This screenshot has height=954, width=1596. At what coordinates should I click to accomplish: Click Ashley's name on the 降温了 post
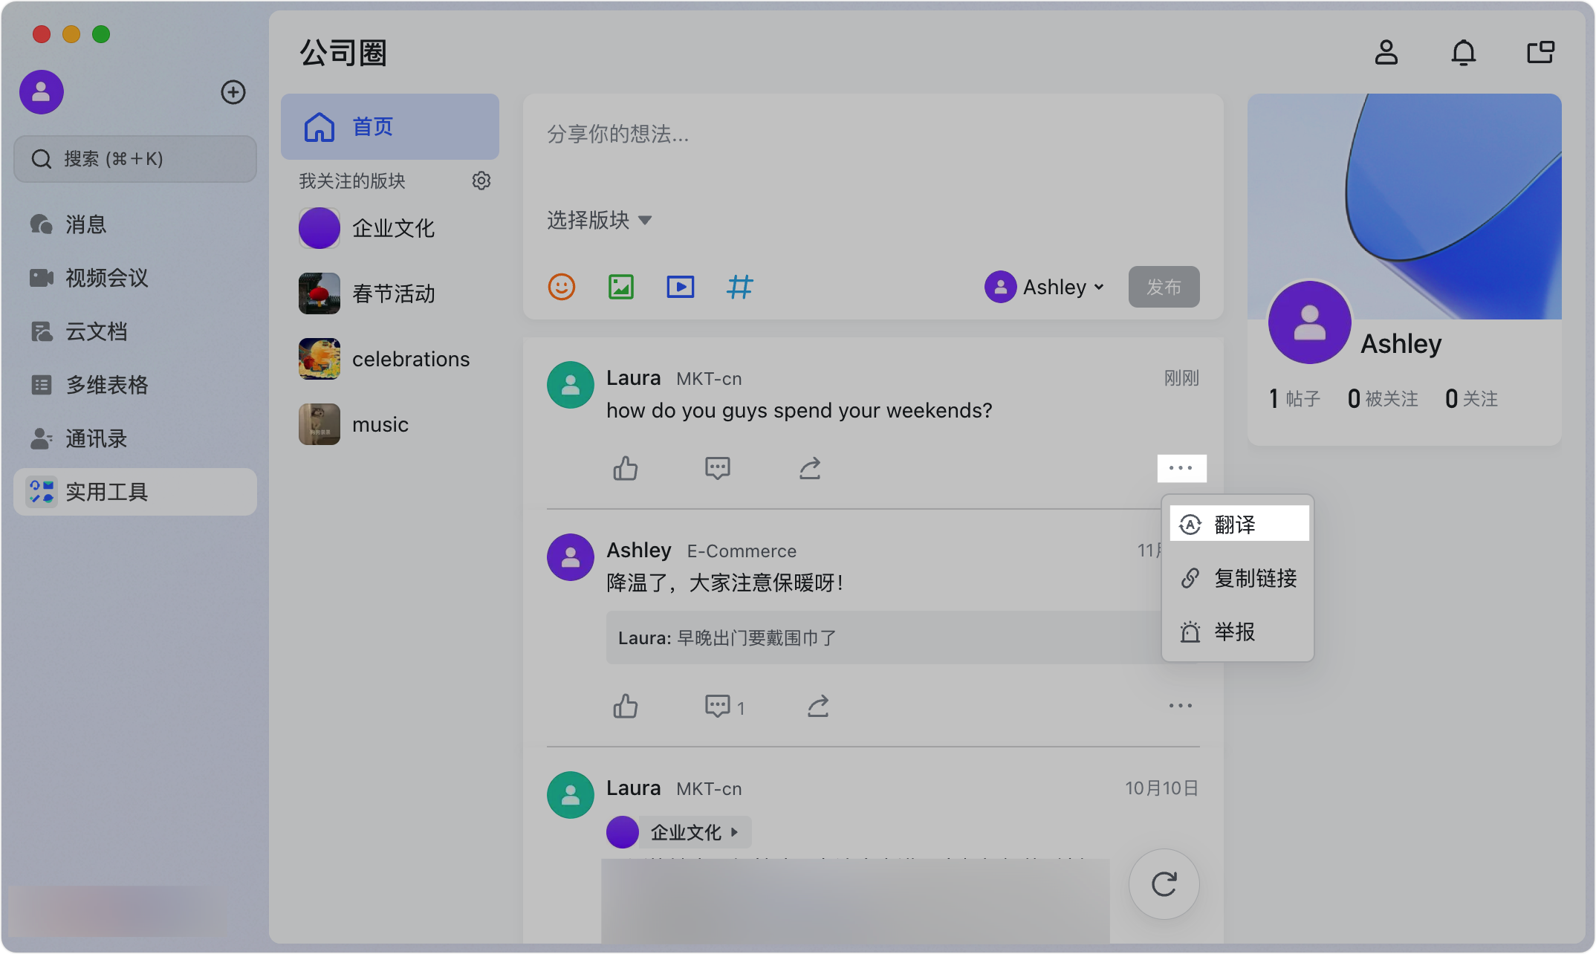pyautogui.click(x=639, y=550)
